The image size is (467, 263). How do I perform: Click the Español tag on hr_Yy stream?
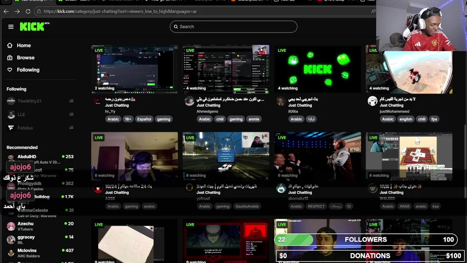(x=144, y=119)
